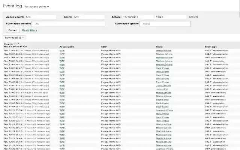Click the Before time field showing 10:26
This screenshot has width=240, height=150.
click(x=171, y=17)
